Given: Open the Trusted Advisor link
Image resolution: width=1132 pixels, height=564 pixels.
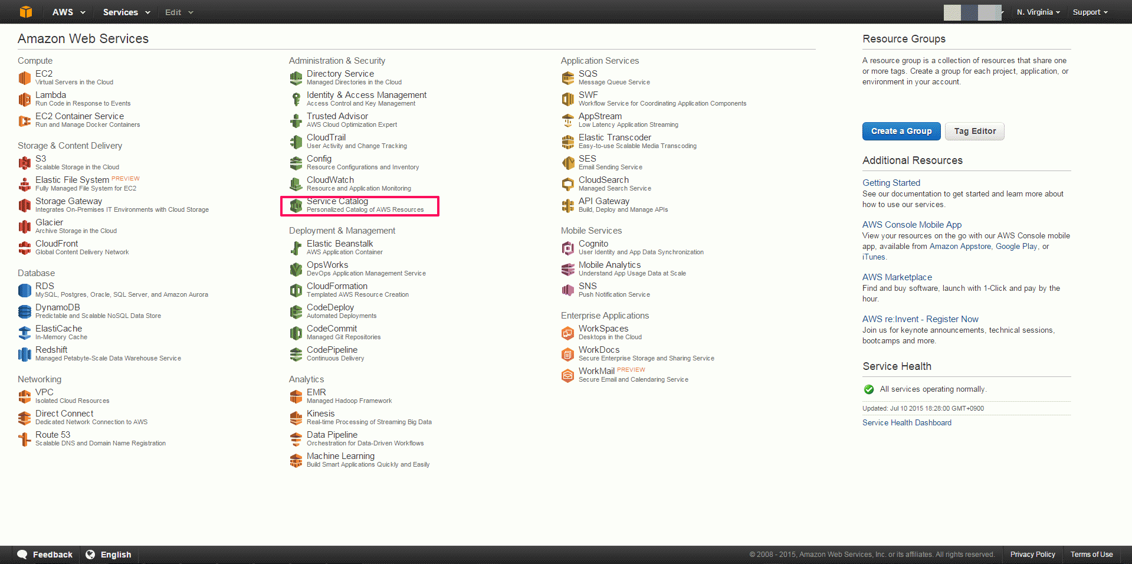Looking at the screenshot, I should coord(337,116).
